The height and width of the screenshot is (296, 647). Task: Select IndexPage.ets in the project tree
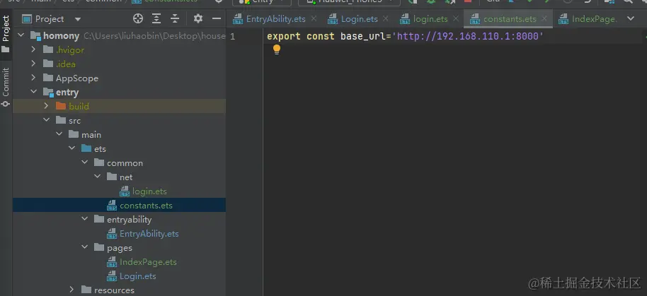click(x=148, y=262)
